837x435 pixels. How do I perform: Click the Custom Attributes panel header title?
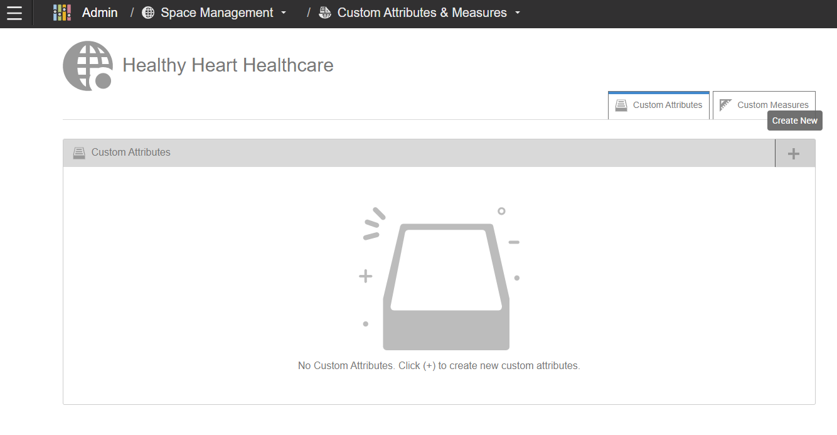(x=131, y=153)
